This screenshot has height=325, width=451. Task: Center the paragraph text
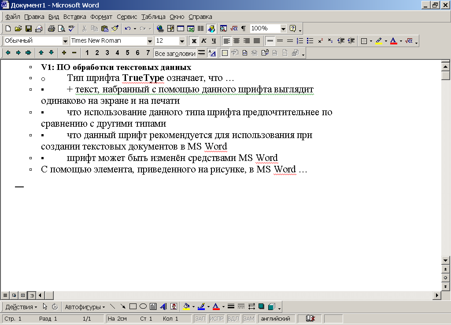(x=237, y=41)
